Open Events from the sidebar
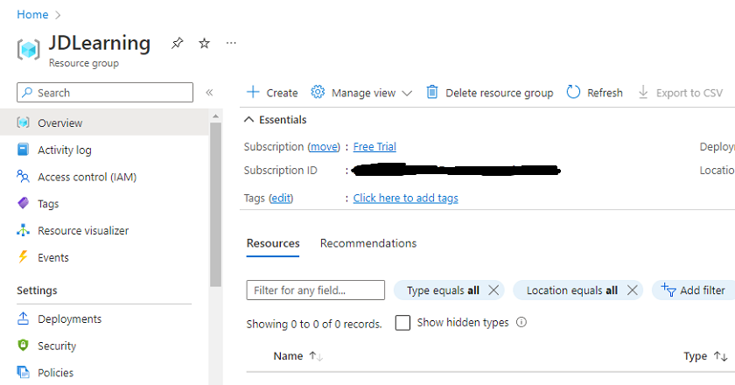Image resolution: width=735 pixels, height=385 pixels. (53, 257)
